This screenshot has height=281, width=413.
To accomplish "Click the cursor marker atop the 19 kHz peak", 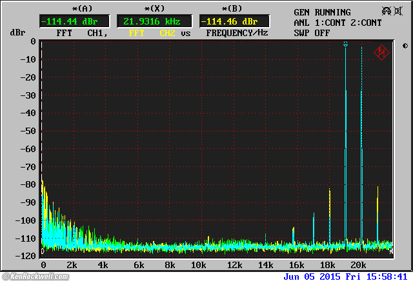I will [346, 44].
